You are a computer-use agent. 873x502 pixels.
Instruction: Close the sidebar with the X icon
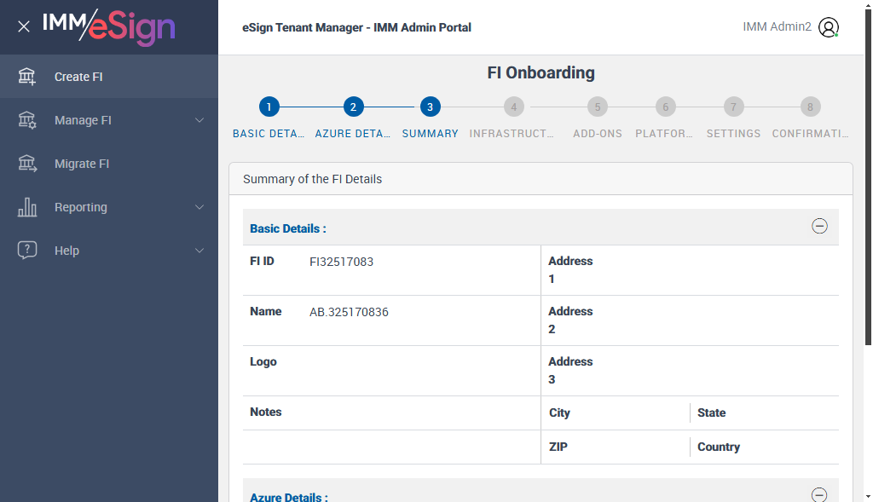point(24,26)
